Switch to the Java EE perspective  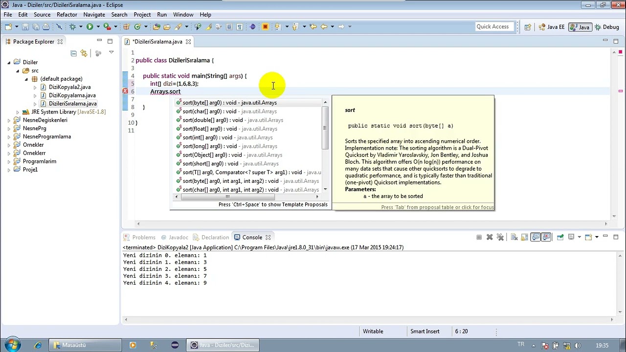[x=551, y=27]
